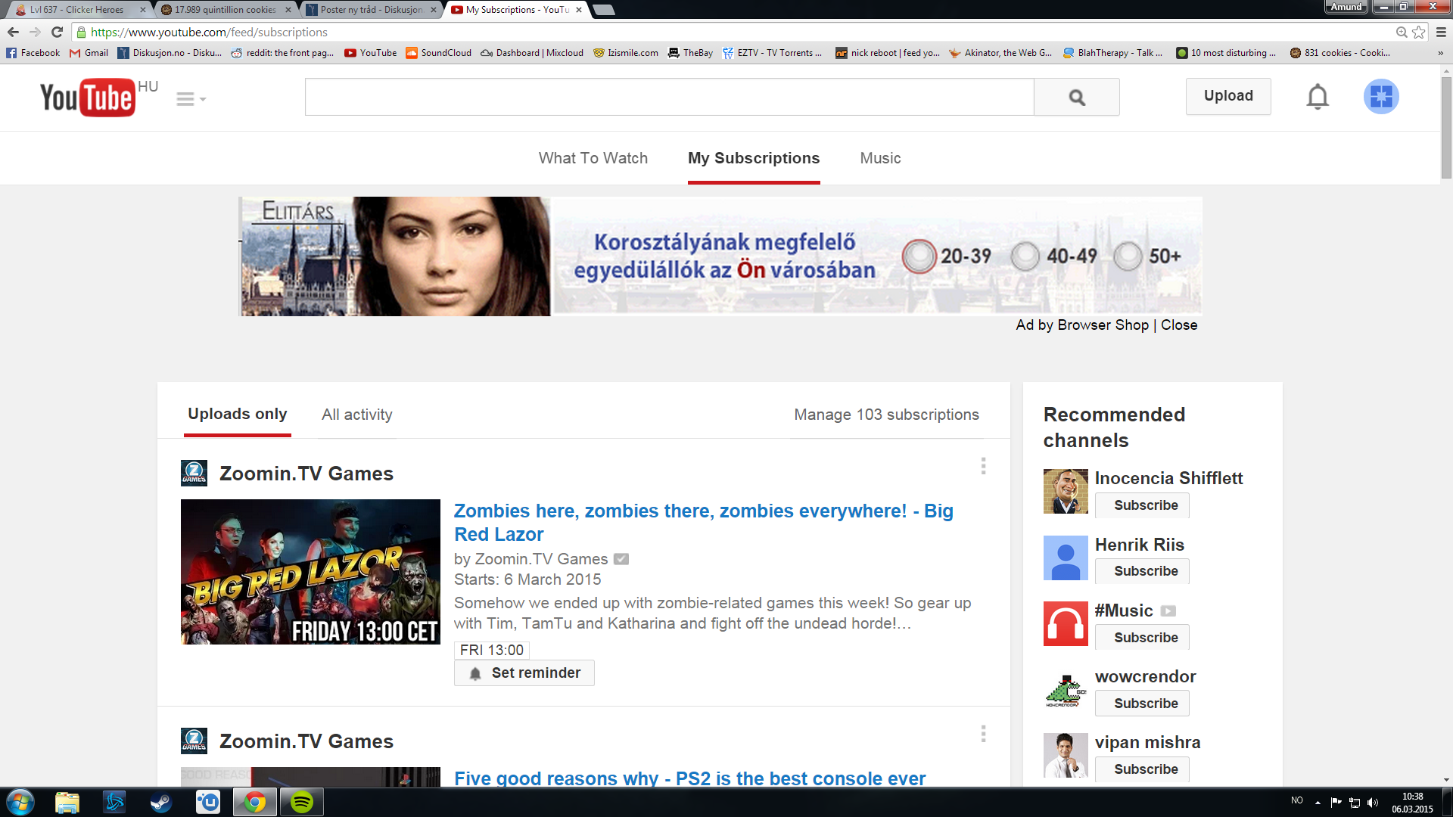The image size is (1453, 817).
Task: Subscribe to #Music channel
Action: (1141, 638)
